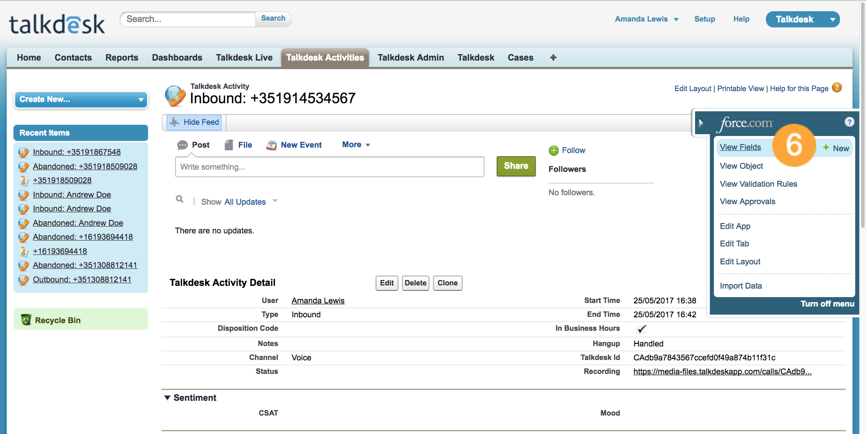Select View Object in force.com menu
This screenshot has width=866, height=434.
(x=741, y=166)
